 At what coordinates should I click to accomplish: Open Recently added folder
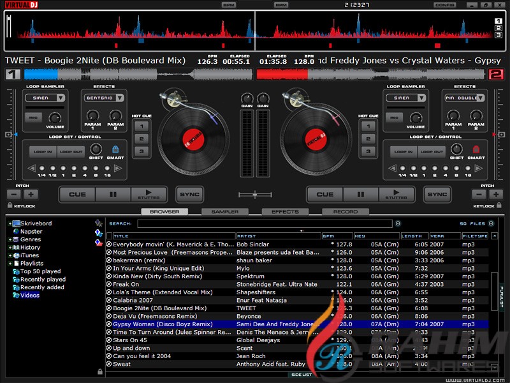click(42, 287)
